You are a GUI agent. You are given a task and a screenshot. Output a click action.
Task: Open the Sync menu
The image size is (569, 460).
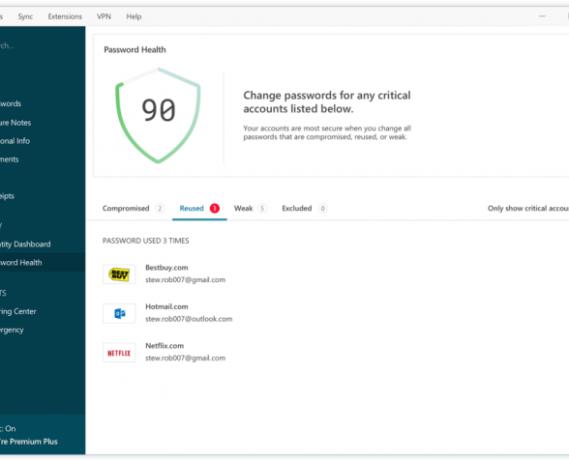(25, 16)
